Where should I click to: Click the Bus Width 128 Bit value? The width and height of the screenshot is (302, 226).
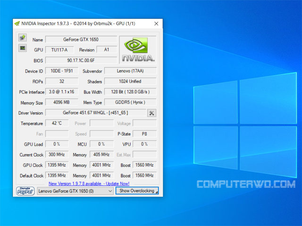[130, 92]
